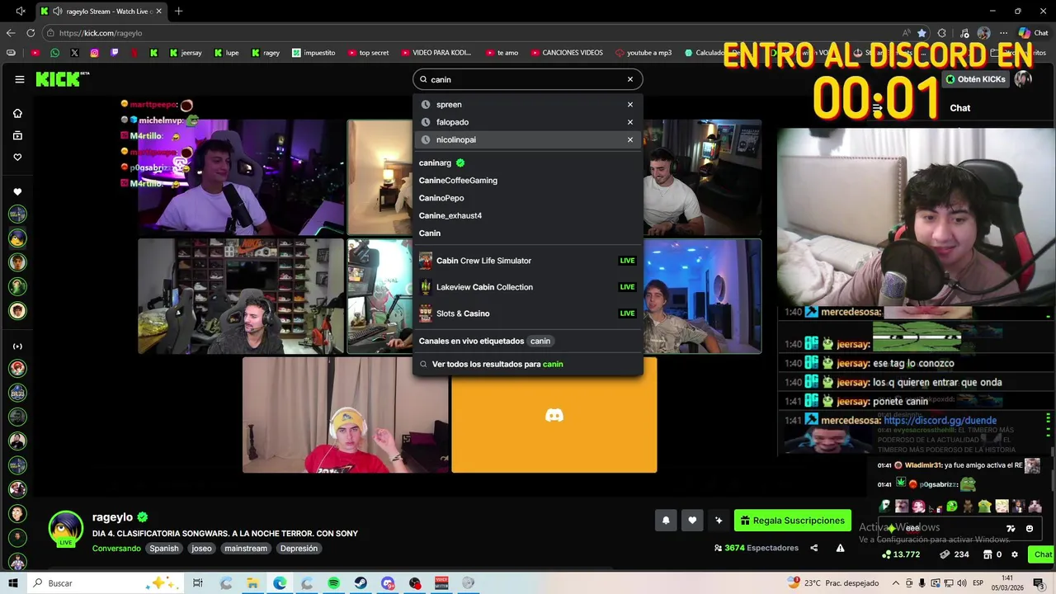
Task: Open the jeersay bookmark
Action: click(186, 52)
